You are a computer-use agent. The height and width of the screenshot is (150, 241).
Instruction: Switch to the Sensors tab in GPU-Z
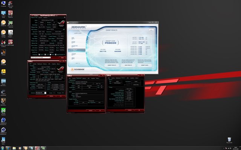point(40,18)
